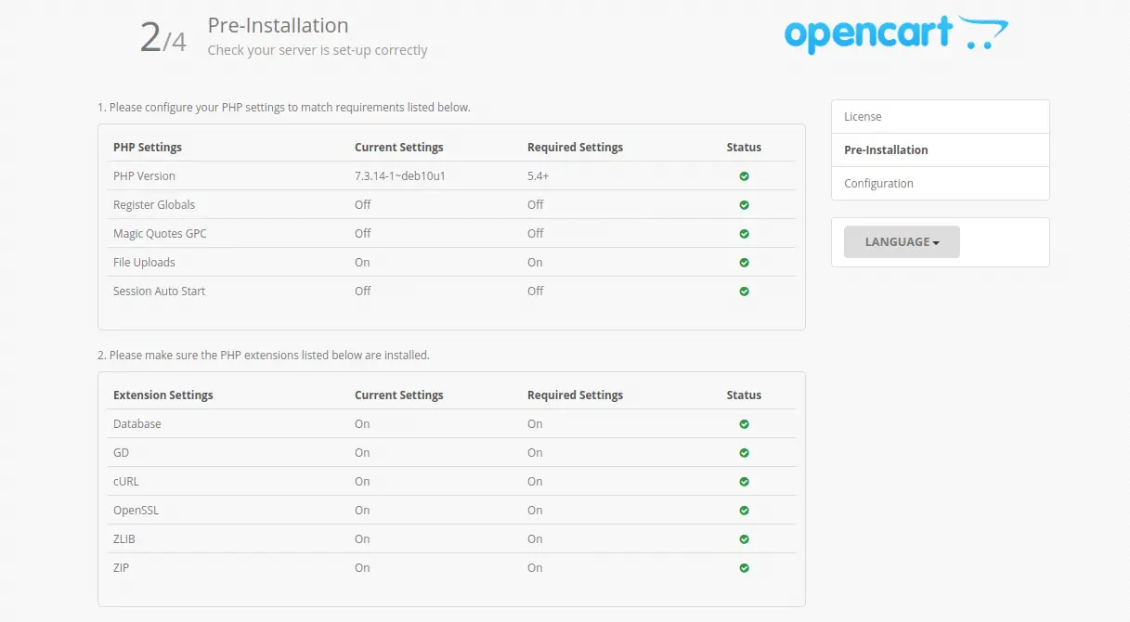The image size is (1130, 622).
Task: Click the 'Extension Settings' column header
Action: coord(163,395)
